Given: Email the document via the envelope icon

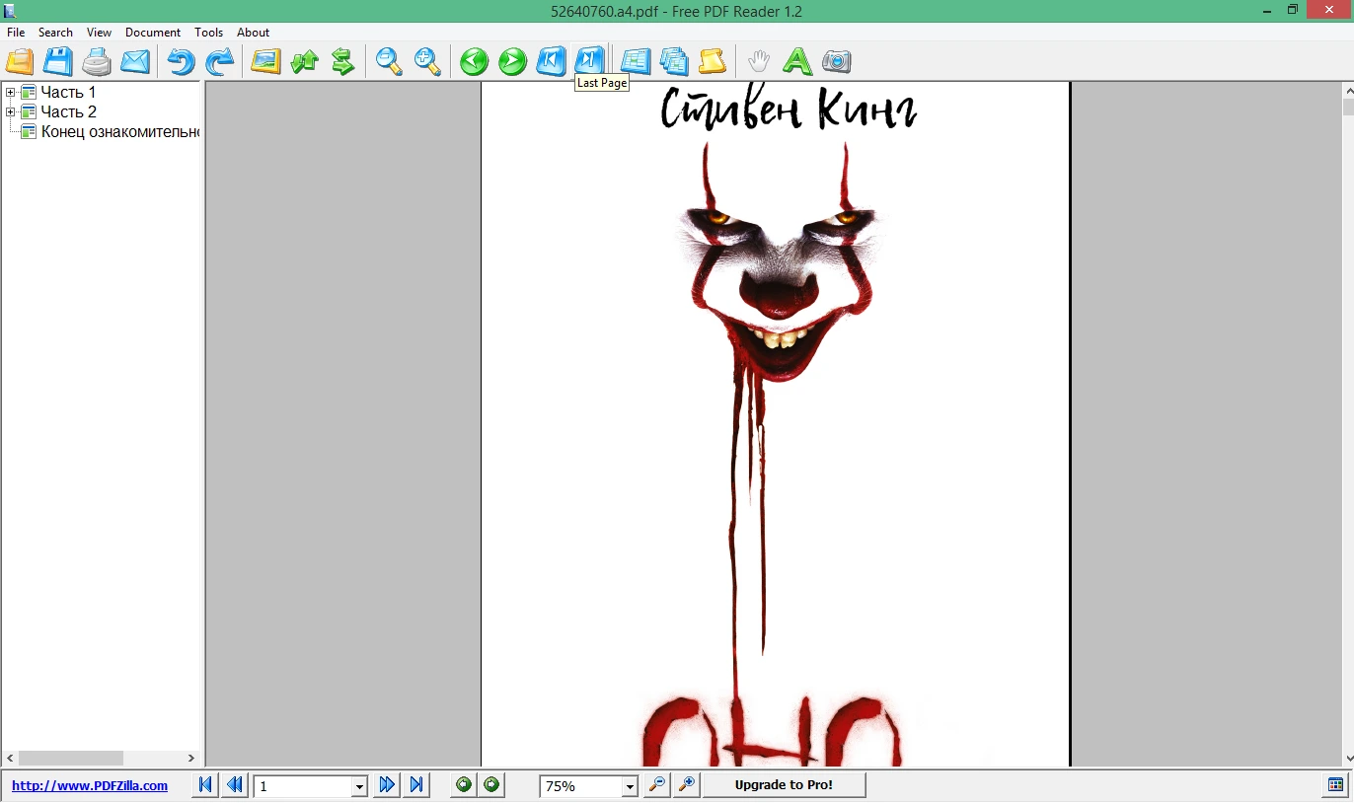Looking at the screenshot, I should (135, 61).
